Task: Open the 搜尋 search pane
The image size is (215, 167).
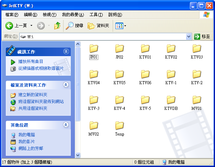Action: [74, 26]
